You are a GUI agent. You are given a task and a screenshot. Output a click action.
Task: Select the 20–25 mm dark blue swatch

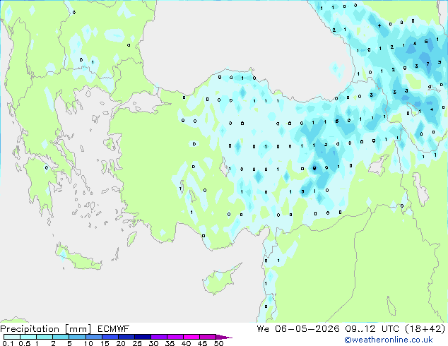pos(126,337)
